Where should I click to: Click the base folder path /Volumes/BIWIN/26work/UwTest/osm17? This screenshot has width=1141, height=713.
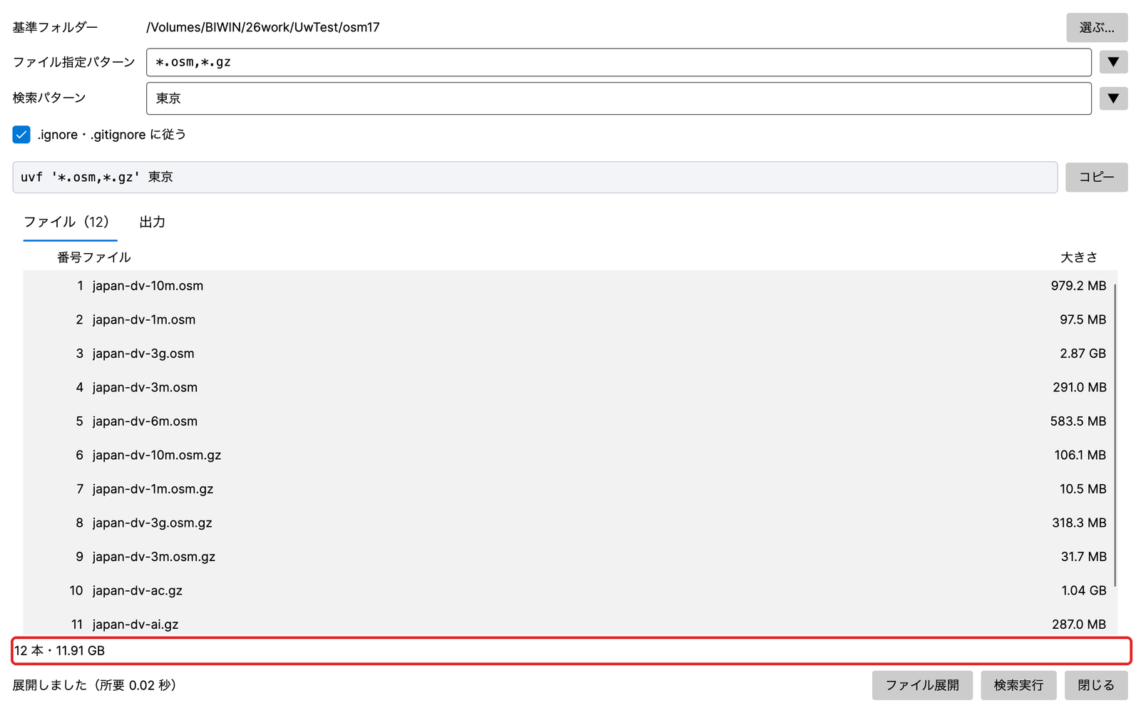[x=262, y=27]
